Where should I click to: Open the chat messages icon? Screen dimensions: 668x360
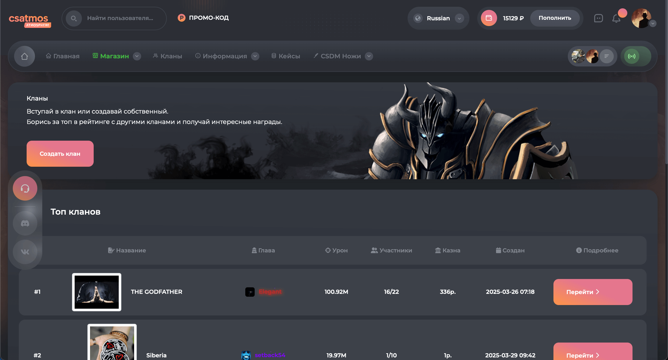(598, 18)
